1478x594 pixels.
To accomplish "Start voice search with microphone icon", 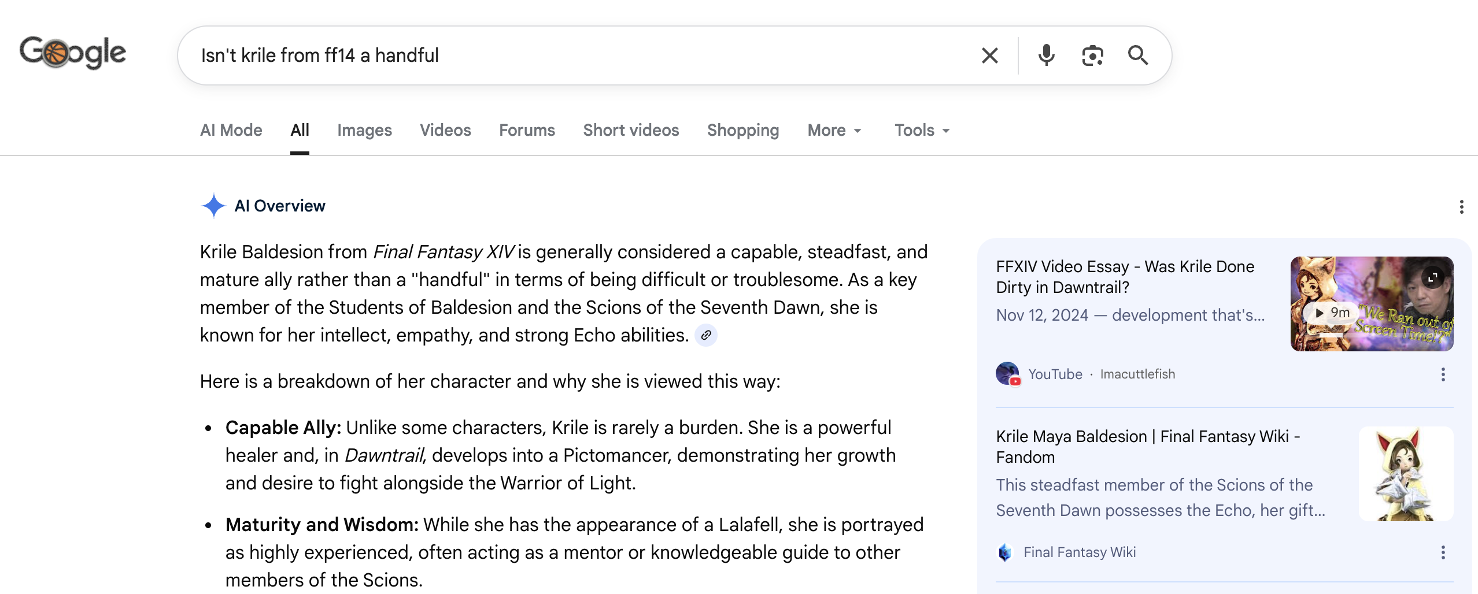I will point(1046,55).
